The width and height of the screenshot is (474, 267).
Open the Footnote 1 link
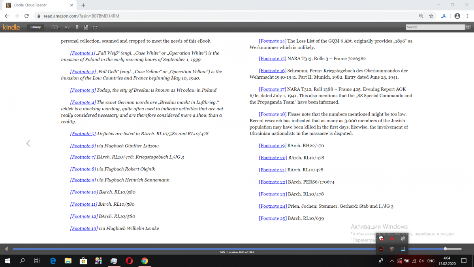pyautogui.click(x=83, y=53)
